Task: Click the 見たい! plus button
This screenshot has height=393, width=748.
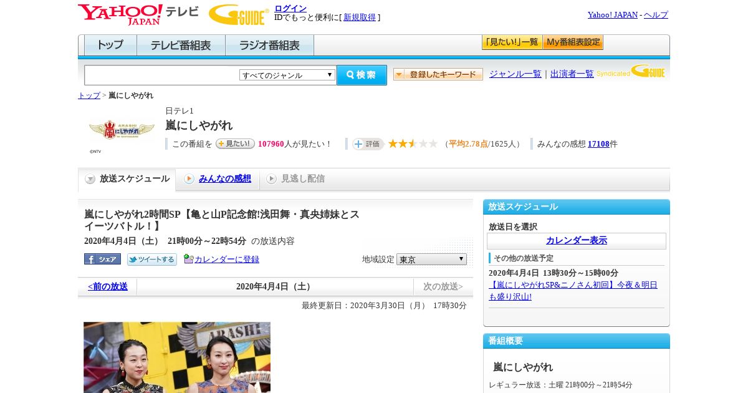Action: [235, 143]
